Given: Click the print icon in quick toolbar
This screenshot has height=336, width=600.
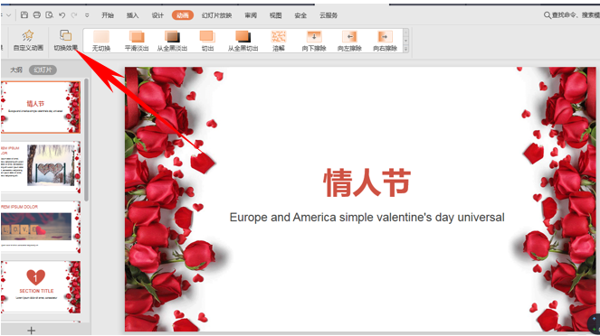Looking at the screenshot, I should [x=37, y=14].
